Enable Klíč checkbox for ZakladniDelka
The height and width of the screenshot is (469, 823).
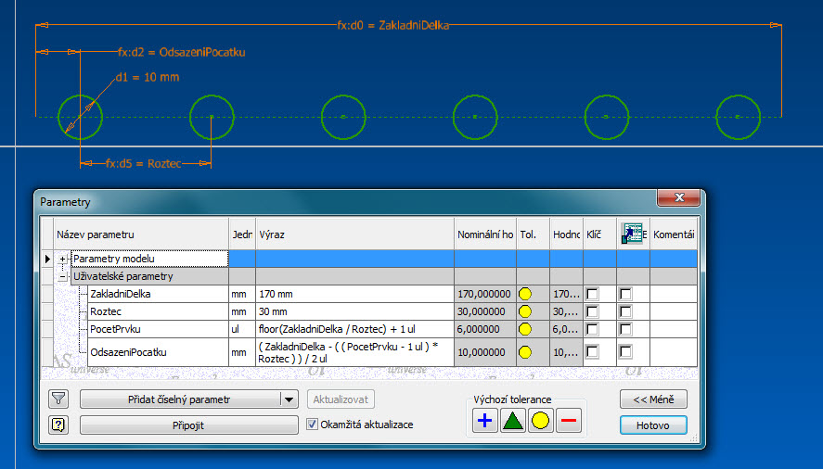593,294
